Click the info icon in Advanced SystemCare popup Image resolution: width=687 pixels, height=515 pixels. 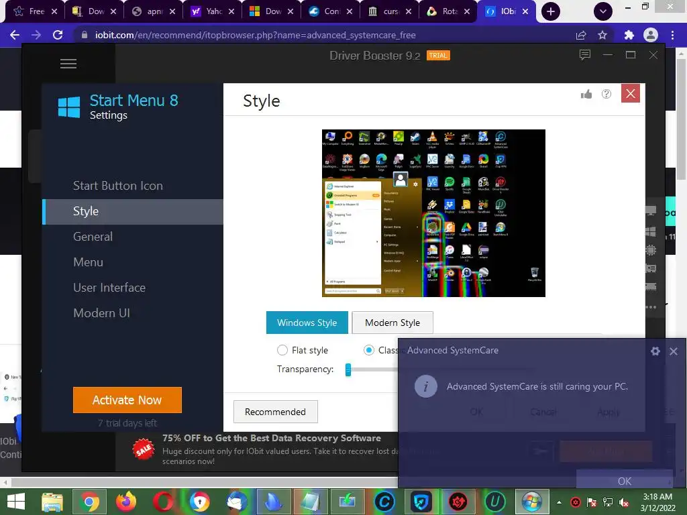[425, 387]
